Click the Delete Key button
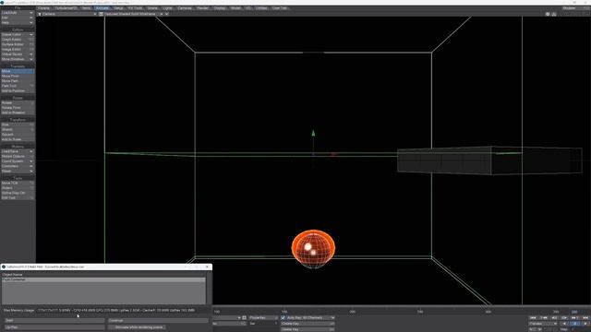 [308, 329]
